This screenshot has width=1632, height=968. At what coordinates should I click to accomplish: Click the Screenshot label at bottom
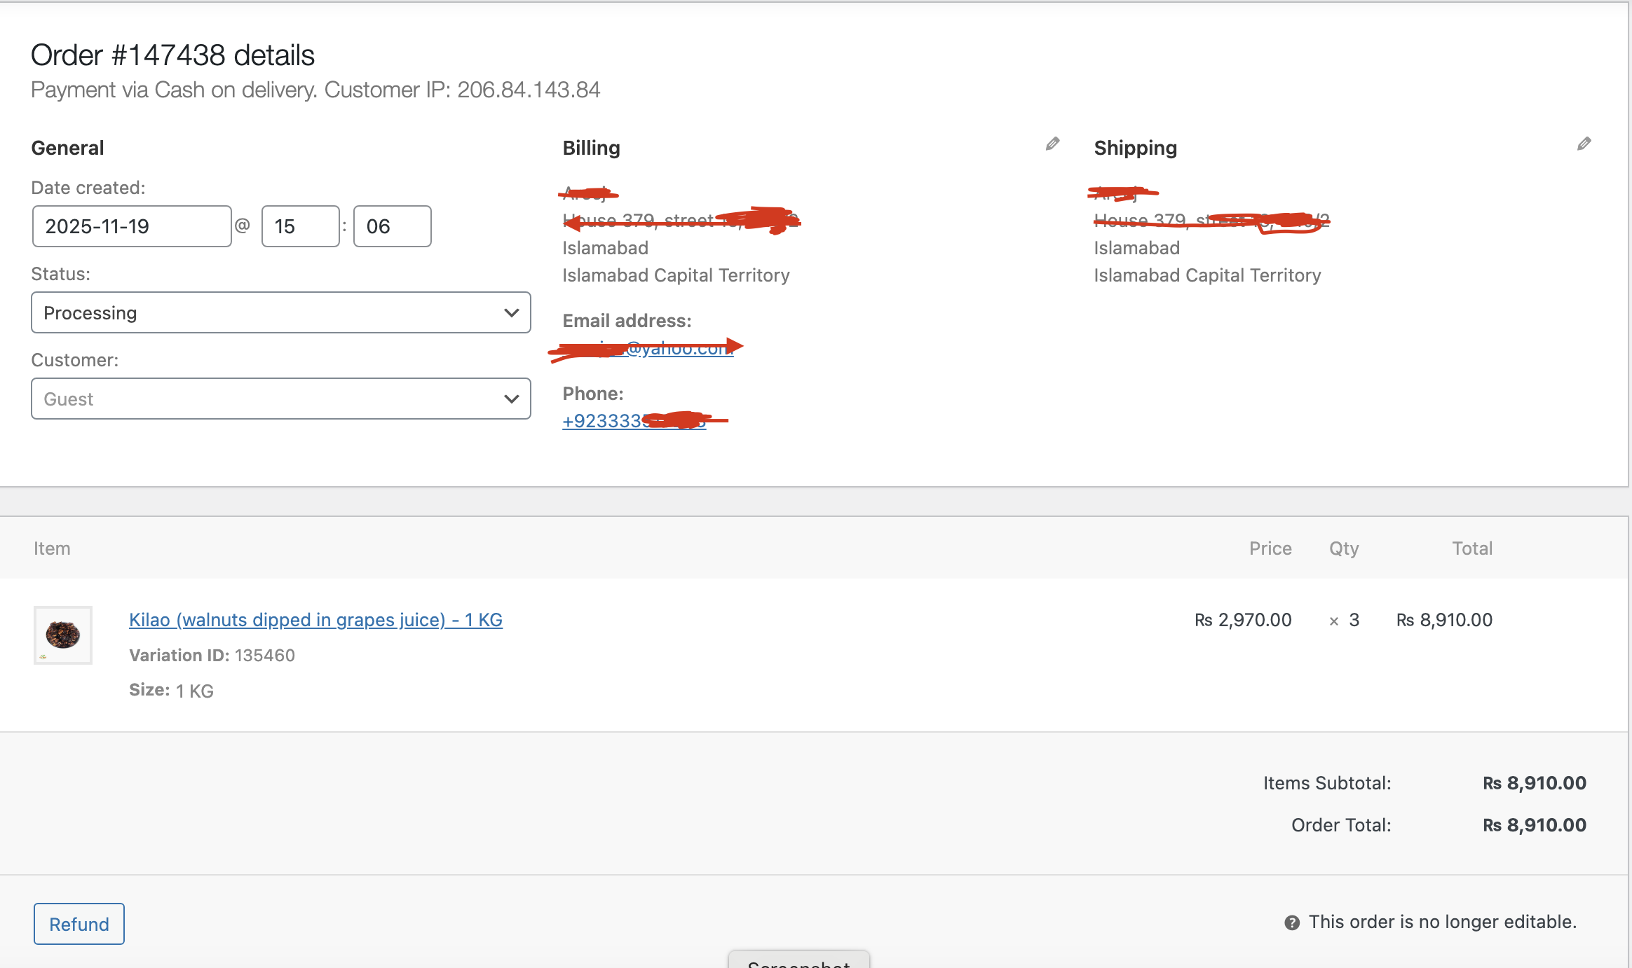[x=798, y=962]
